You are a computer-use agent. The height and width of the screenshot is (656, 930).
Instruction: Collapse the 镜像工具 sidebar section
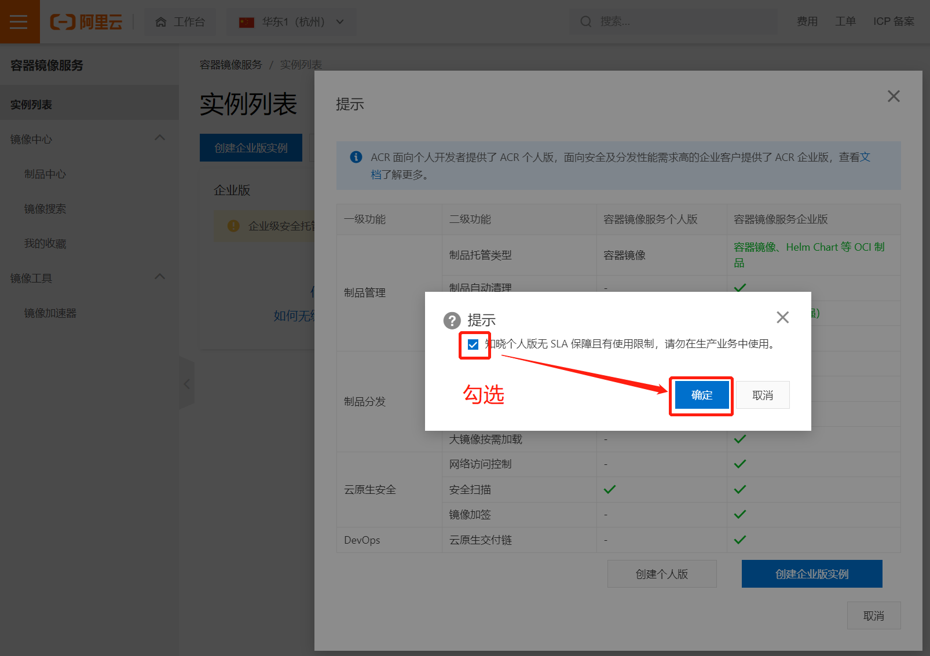[160, 277]
